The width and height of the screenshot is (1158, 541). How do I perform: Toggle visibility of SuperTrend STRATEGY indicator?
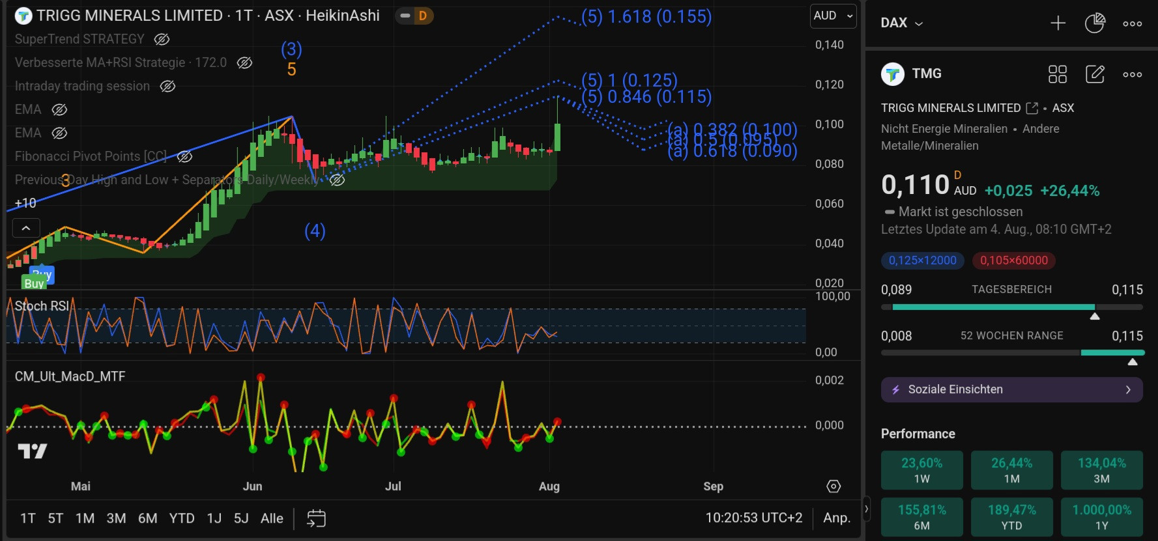pyautogui.click(x=162, y=40)
